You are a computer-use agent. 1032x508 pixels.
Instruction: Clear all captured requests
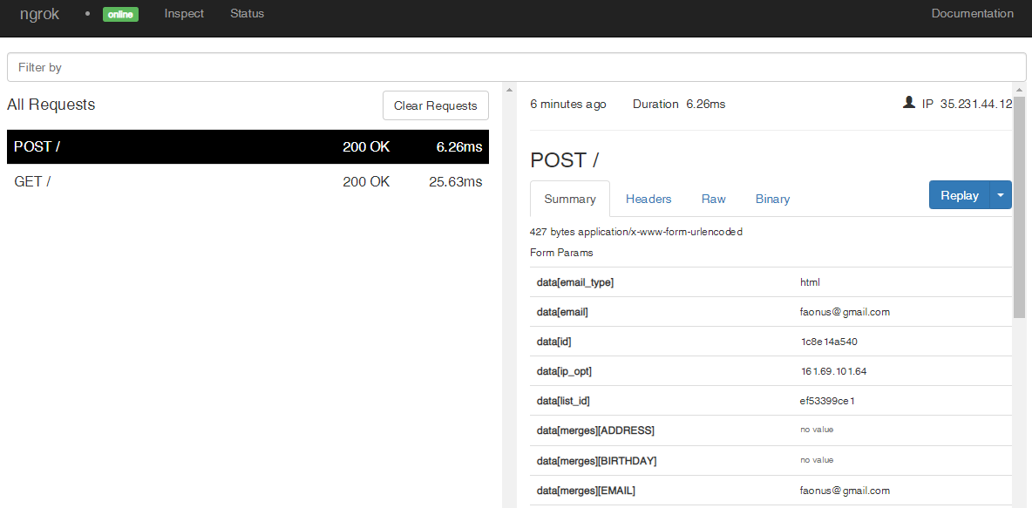point(436,105)
